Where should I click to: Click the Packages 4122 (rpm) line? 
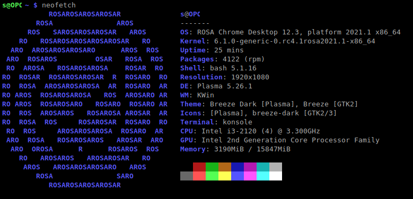coord(222,59)
